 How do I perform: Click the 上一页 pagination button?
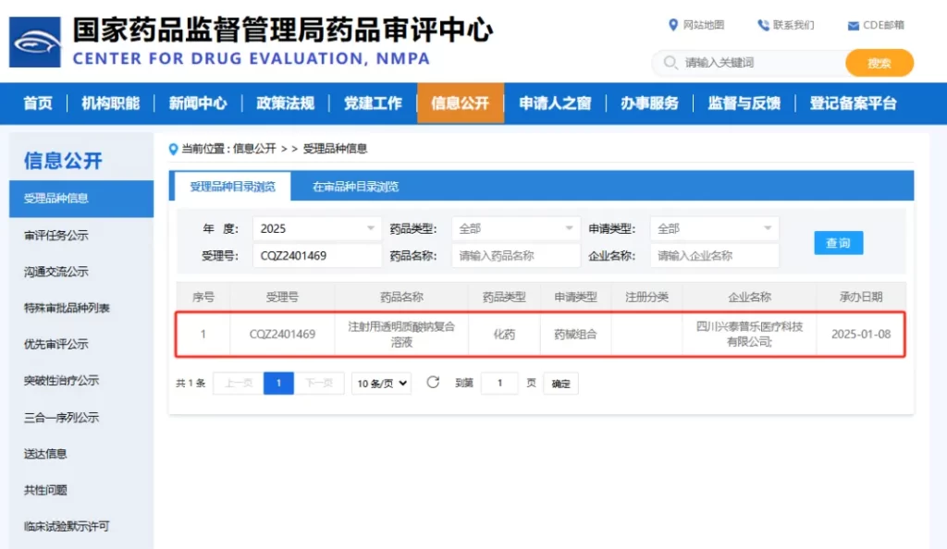[x=238, y=383]
